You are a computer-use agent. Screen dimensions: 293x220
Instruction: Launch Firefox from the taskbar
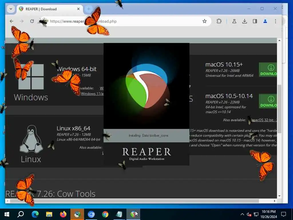(63, 214)
